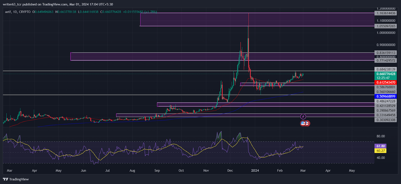Select the 1.055097265 price level label
This screenshot has height=184, width=401.
pos(386,26)
